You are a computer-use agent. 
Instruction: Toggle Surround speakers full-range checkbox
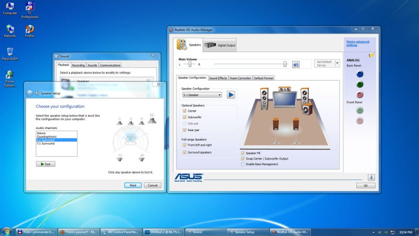tap(184, 152)
